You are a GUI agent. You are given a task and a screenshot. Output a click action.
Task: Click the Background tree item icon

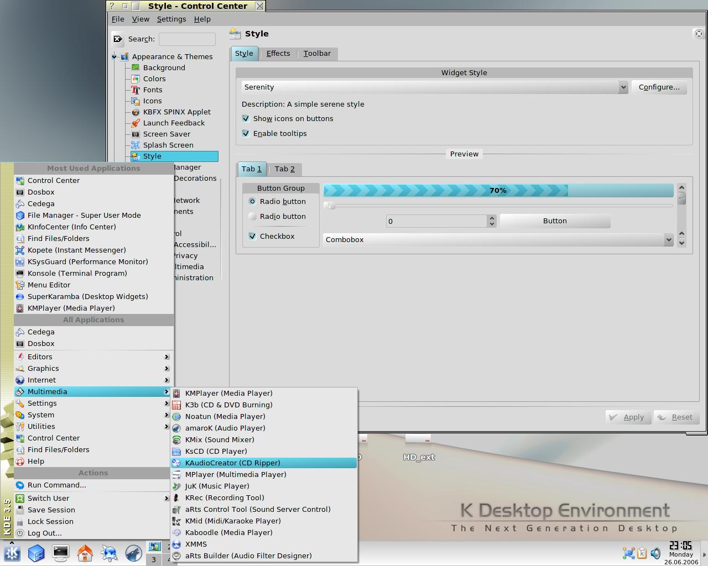point(136,67)
